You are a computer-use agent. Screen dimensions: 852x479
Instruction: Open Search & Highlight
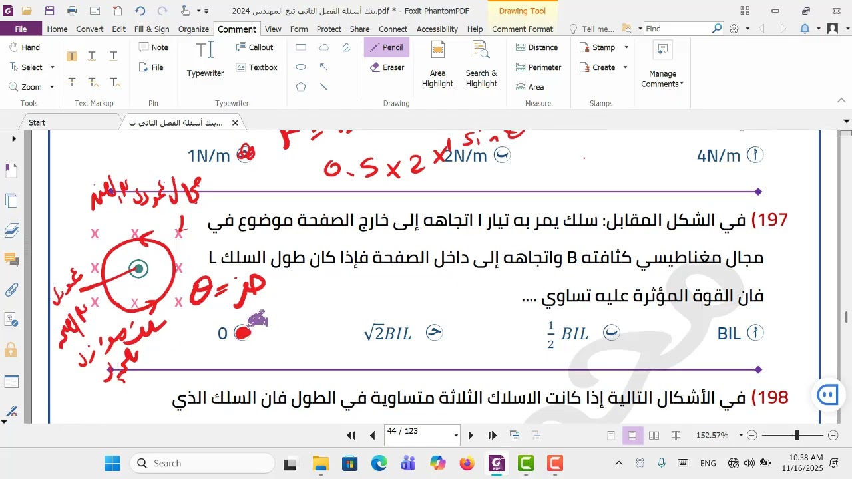tap(481, 65)
